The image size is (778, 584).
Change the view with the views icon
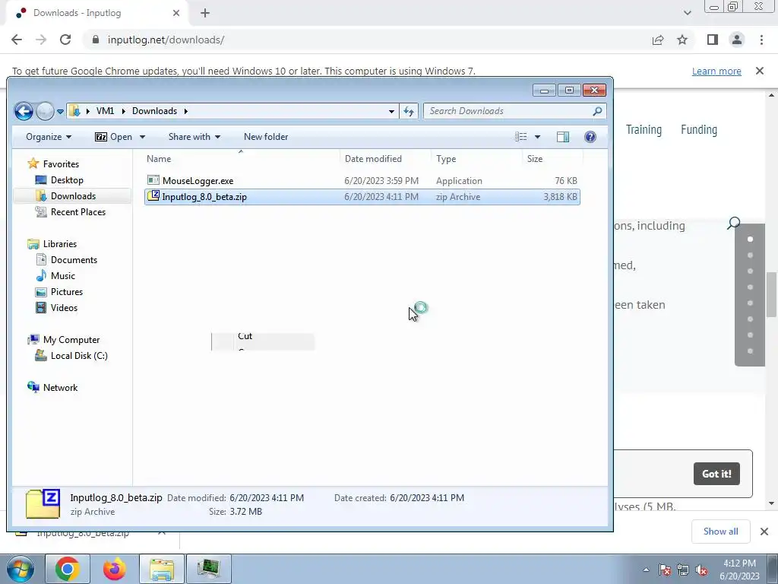click(x=520, y=137)
